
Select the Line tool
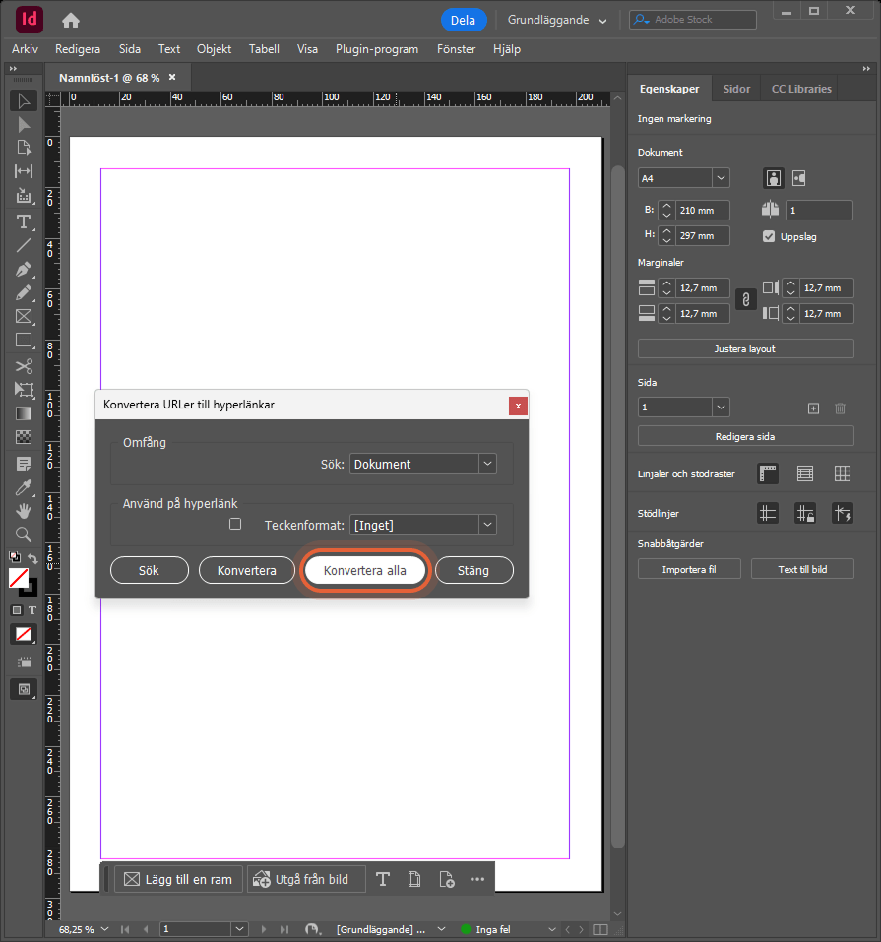tap(24, 246)
